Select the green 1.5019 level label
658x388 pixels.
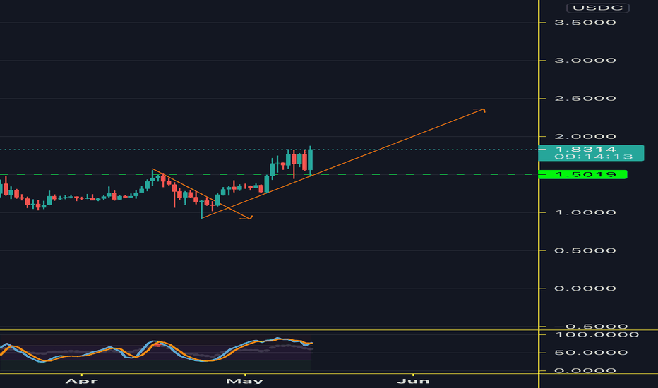(583, 174)
